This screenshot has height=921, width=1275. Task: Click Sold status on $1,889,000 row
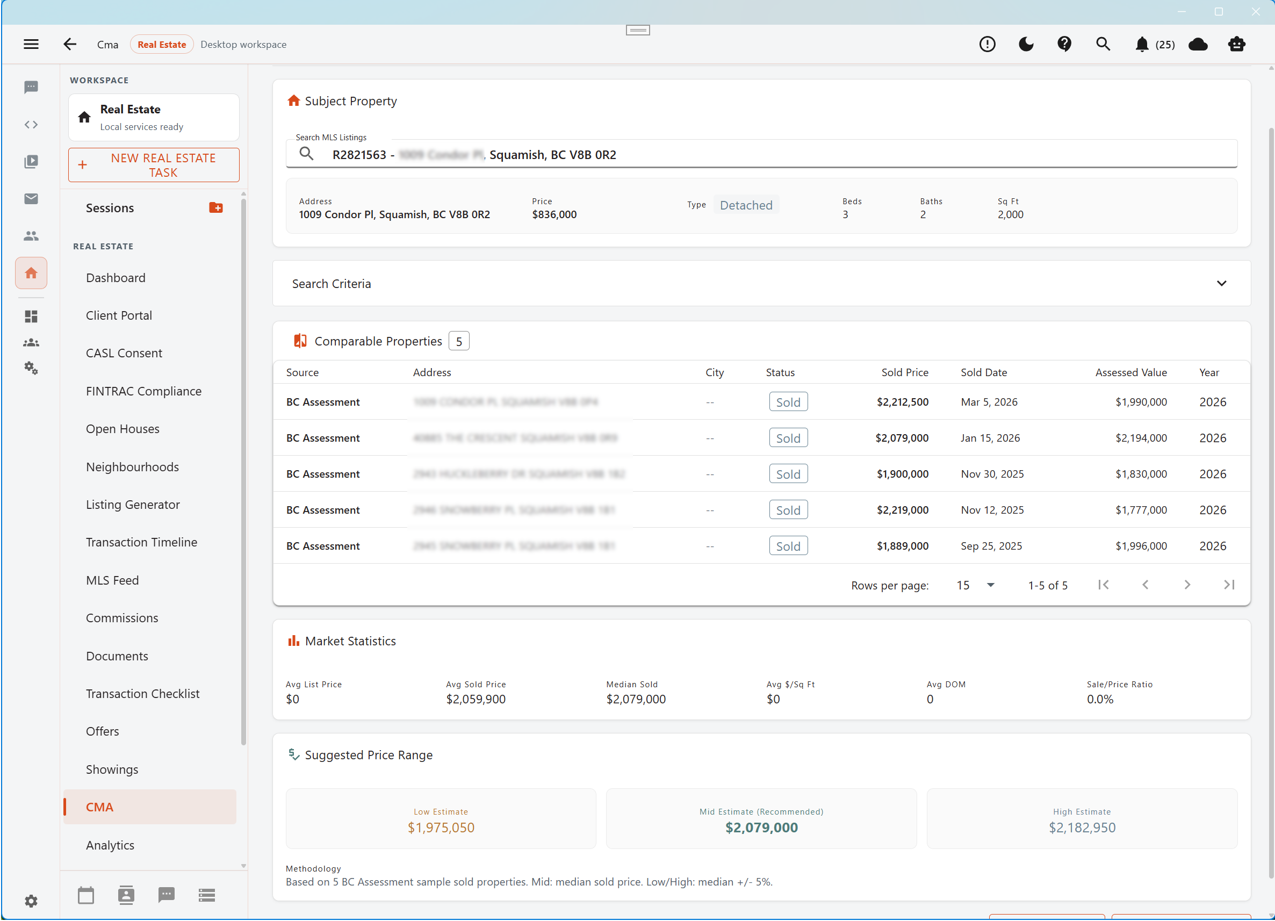788,546
